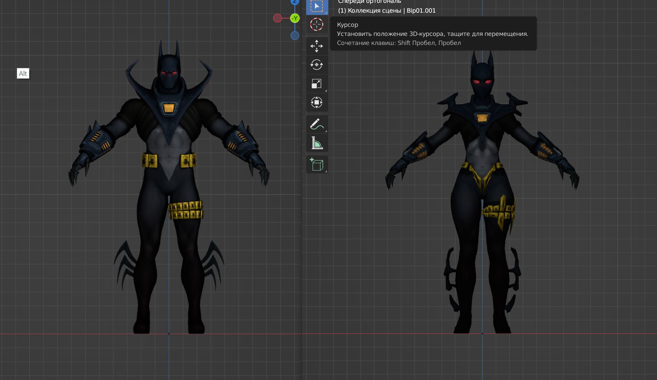Select left model's yellow chest emblem
Image resolution: width=657 pixels, height=380 pixels.
(169, 108)
